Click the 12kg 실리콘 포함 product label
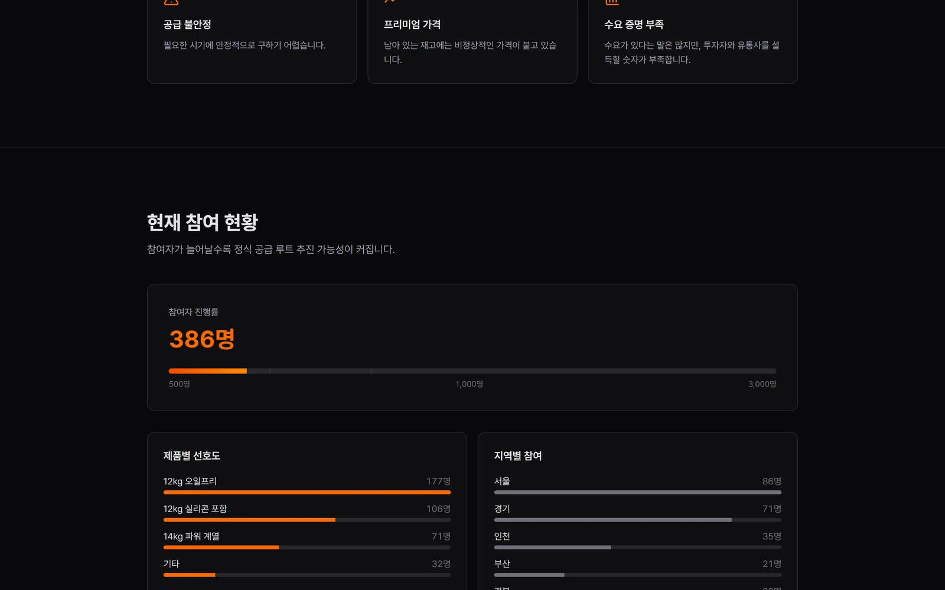This screenshot has height=590, width=945. [x=195, y=509]
